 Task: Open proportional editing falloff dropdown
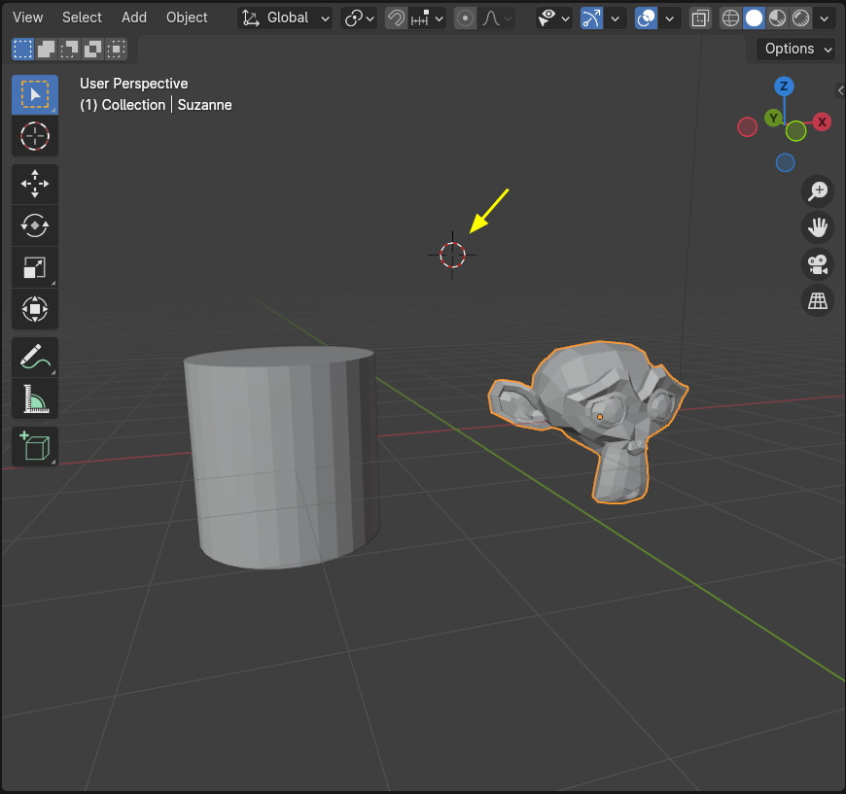click(496, 18)
